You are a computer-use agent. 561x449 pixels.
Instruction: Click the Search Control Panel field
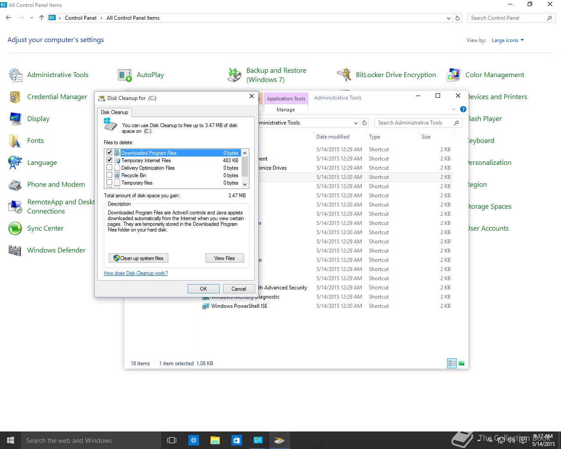[x=511, y=18]
